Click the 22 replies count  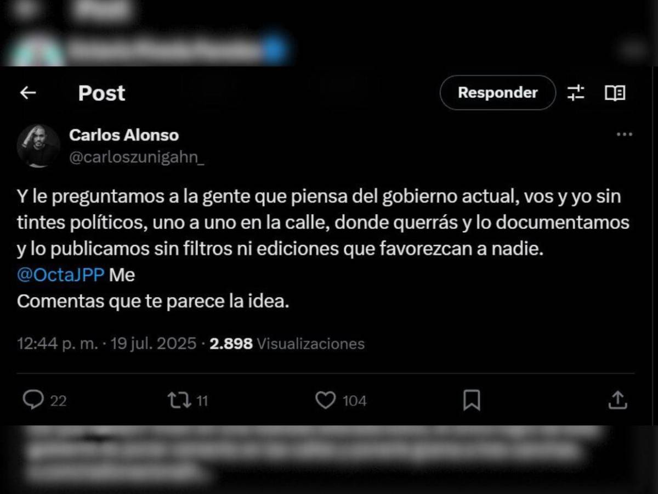58,401
